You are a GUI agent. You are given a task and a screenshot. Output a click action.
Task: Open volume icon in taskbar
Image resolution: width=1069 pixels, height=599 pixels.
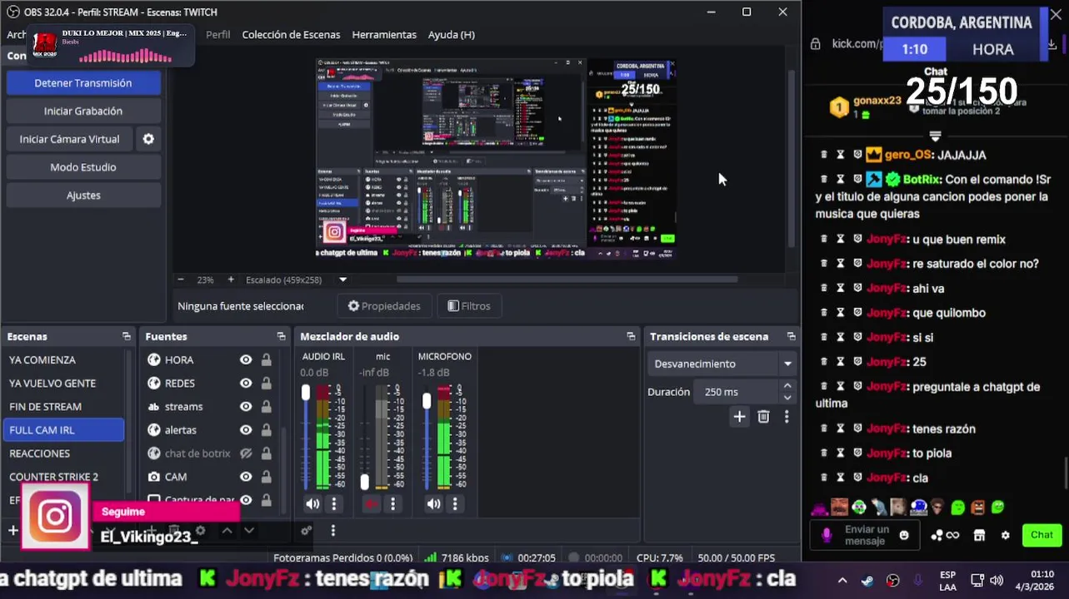click(x=997, y=581)
